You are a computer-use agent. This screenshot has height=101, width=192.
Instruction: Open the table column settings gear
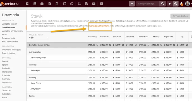point(191,37)
